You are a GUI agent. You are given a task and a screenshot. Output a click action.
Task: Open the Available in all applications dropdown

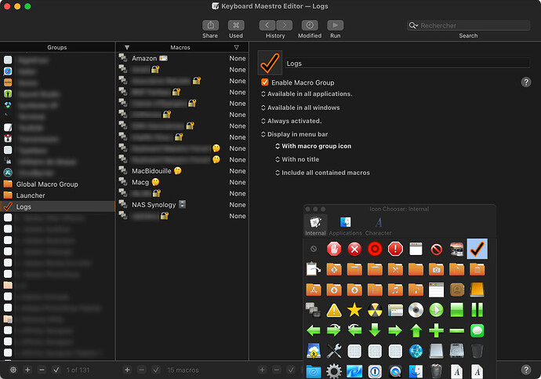coord(307,94)
